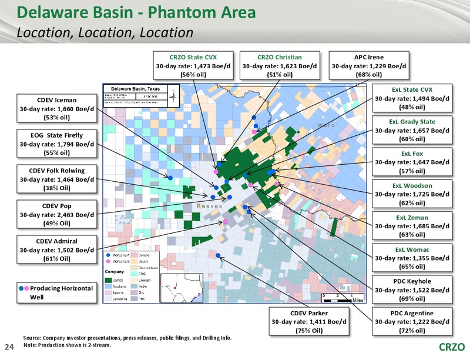Click the pink well marker for CRZO State CVX
Screen dimensions: 470x353
coord(216,172)
